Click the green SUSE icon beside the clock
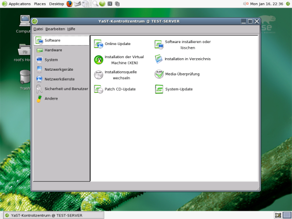Viewport: 292px width, 219px height. click(x=288, y=4)
